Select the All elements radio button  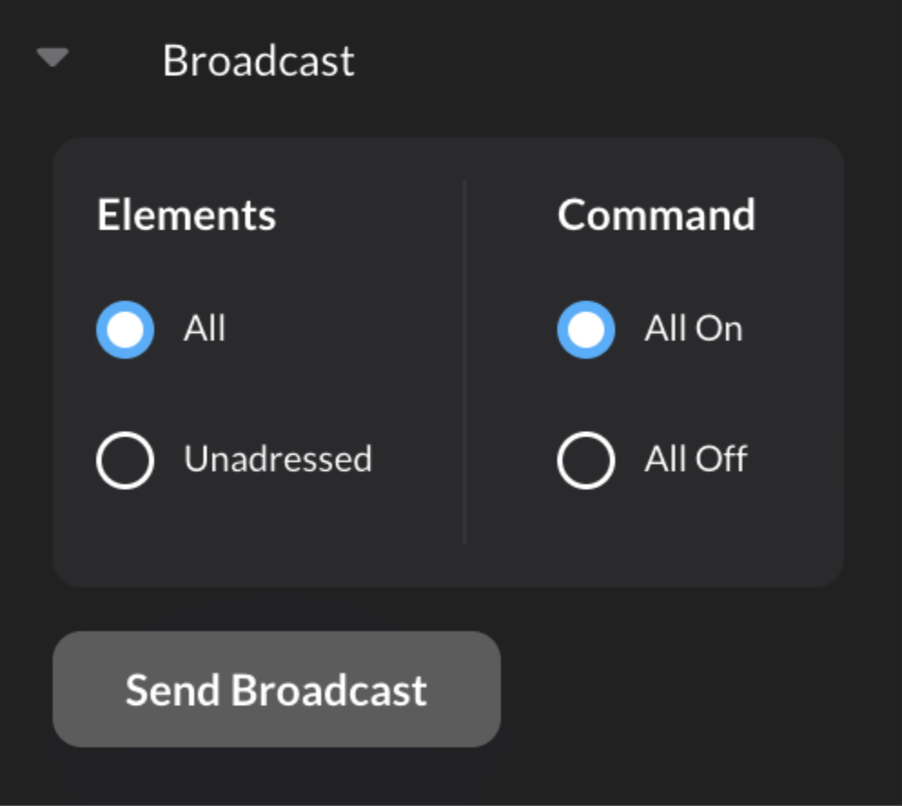click(125, 329)
